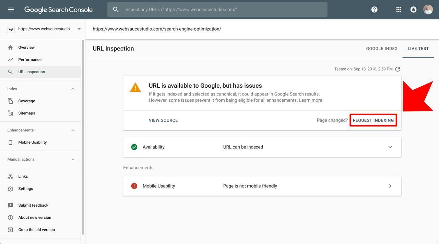The height and width of the screenshot is (244, 439).
Task: Open the Sitemaps page
Action: coord(27,113)
